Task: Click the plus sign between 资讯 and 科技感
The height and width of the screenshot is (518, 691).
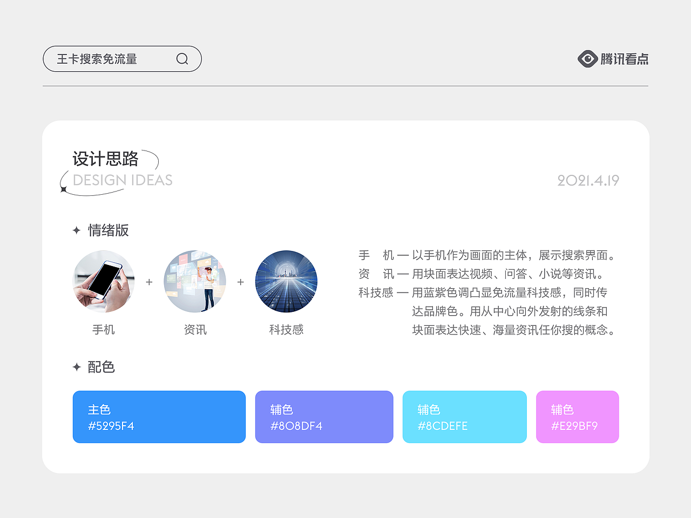Action: 241,282
